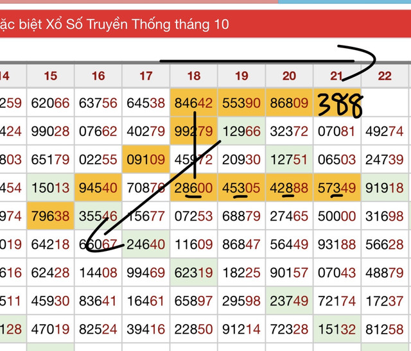This screenshot has height=351, width=411.
Task: Select highlighted cell 84642
Action: (x=194, y=103)
